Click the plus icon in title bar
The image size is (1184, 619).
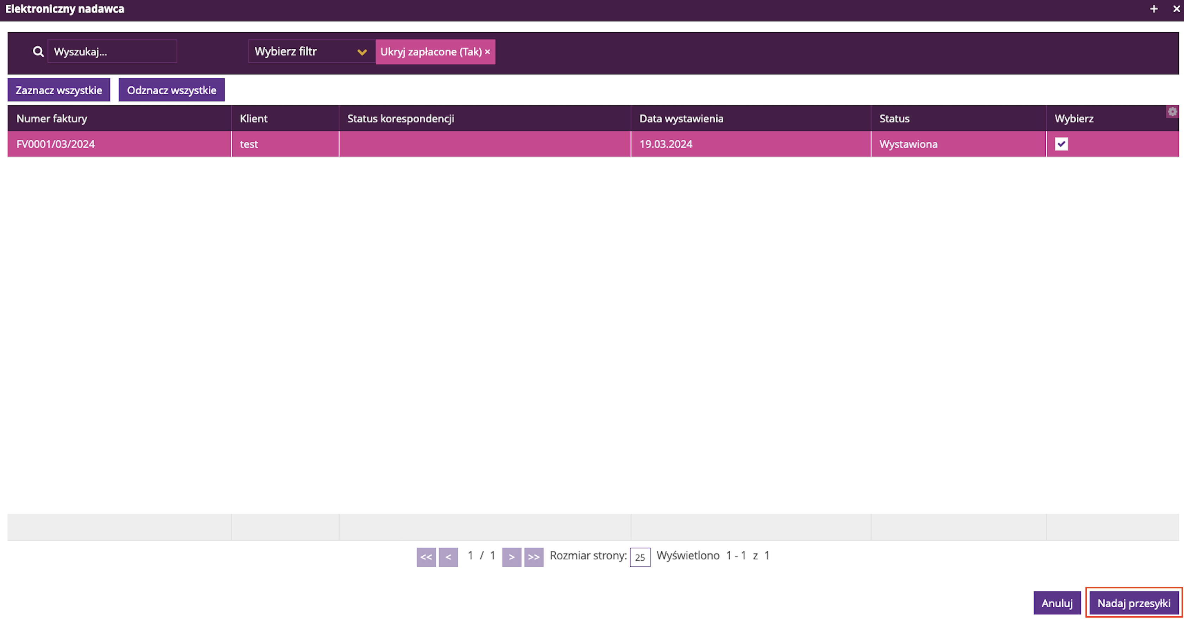pos(1154,9)
